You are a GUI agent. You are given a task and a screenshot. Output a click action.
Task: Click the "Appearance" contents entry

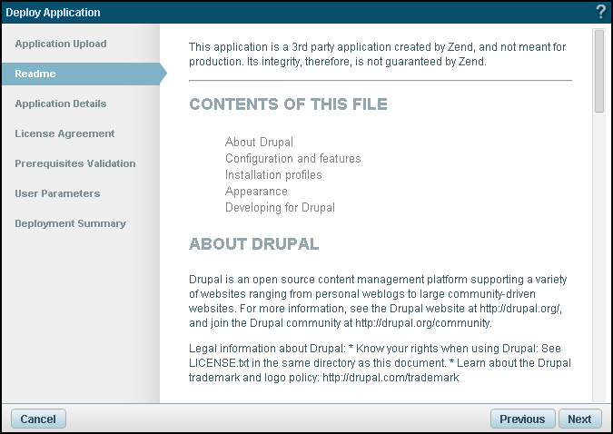(256, 191)
